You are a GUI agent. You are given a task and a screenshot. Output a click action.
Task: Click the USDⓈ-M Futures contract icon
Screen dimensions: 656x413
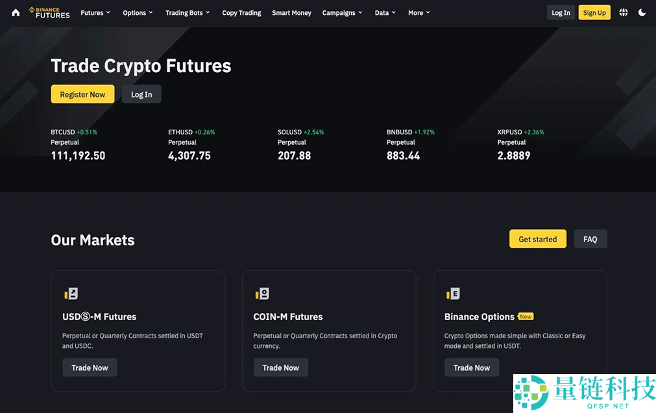(70, 293)
